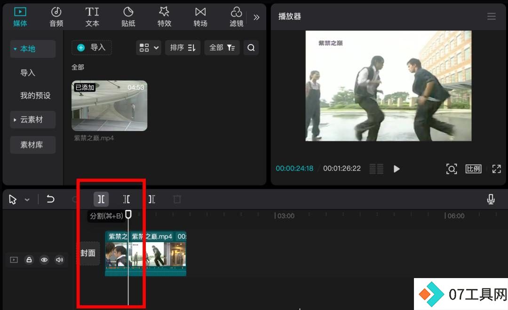The height and width of the screenshot is (310, 508).
Task: Select the first 紫禁之 clip segment on timeline
Action: 116,253
